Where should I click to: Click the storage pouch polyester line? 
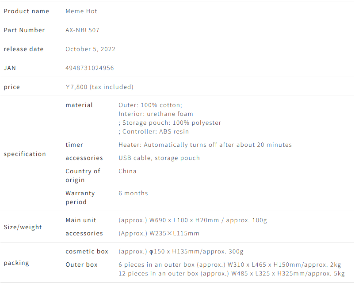point(170,123)
